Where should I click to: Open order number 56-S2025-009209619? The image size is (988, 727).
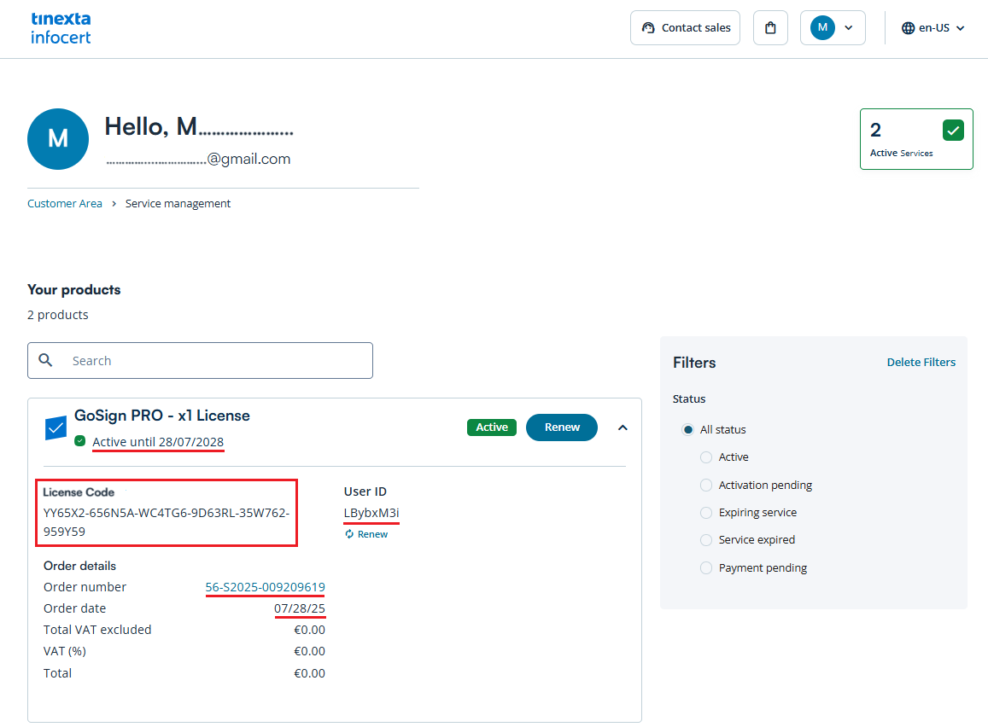[x=265, y=587]
